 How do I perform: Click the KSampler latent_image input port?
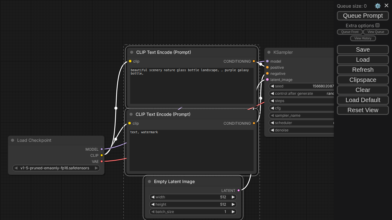(x=267, y=79)
